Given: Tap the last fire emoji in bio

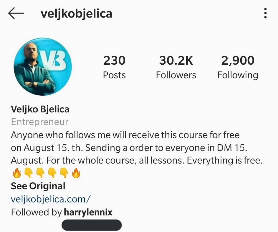Looking at the screenshot, I should [x=76, y=173].
